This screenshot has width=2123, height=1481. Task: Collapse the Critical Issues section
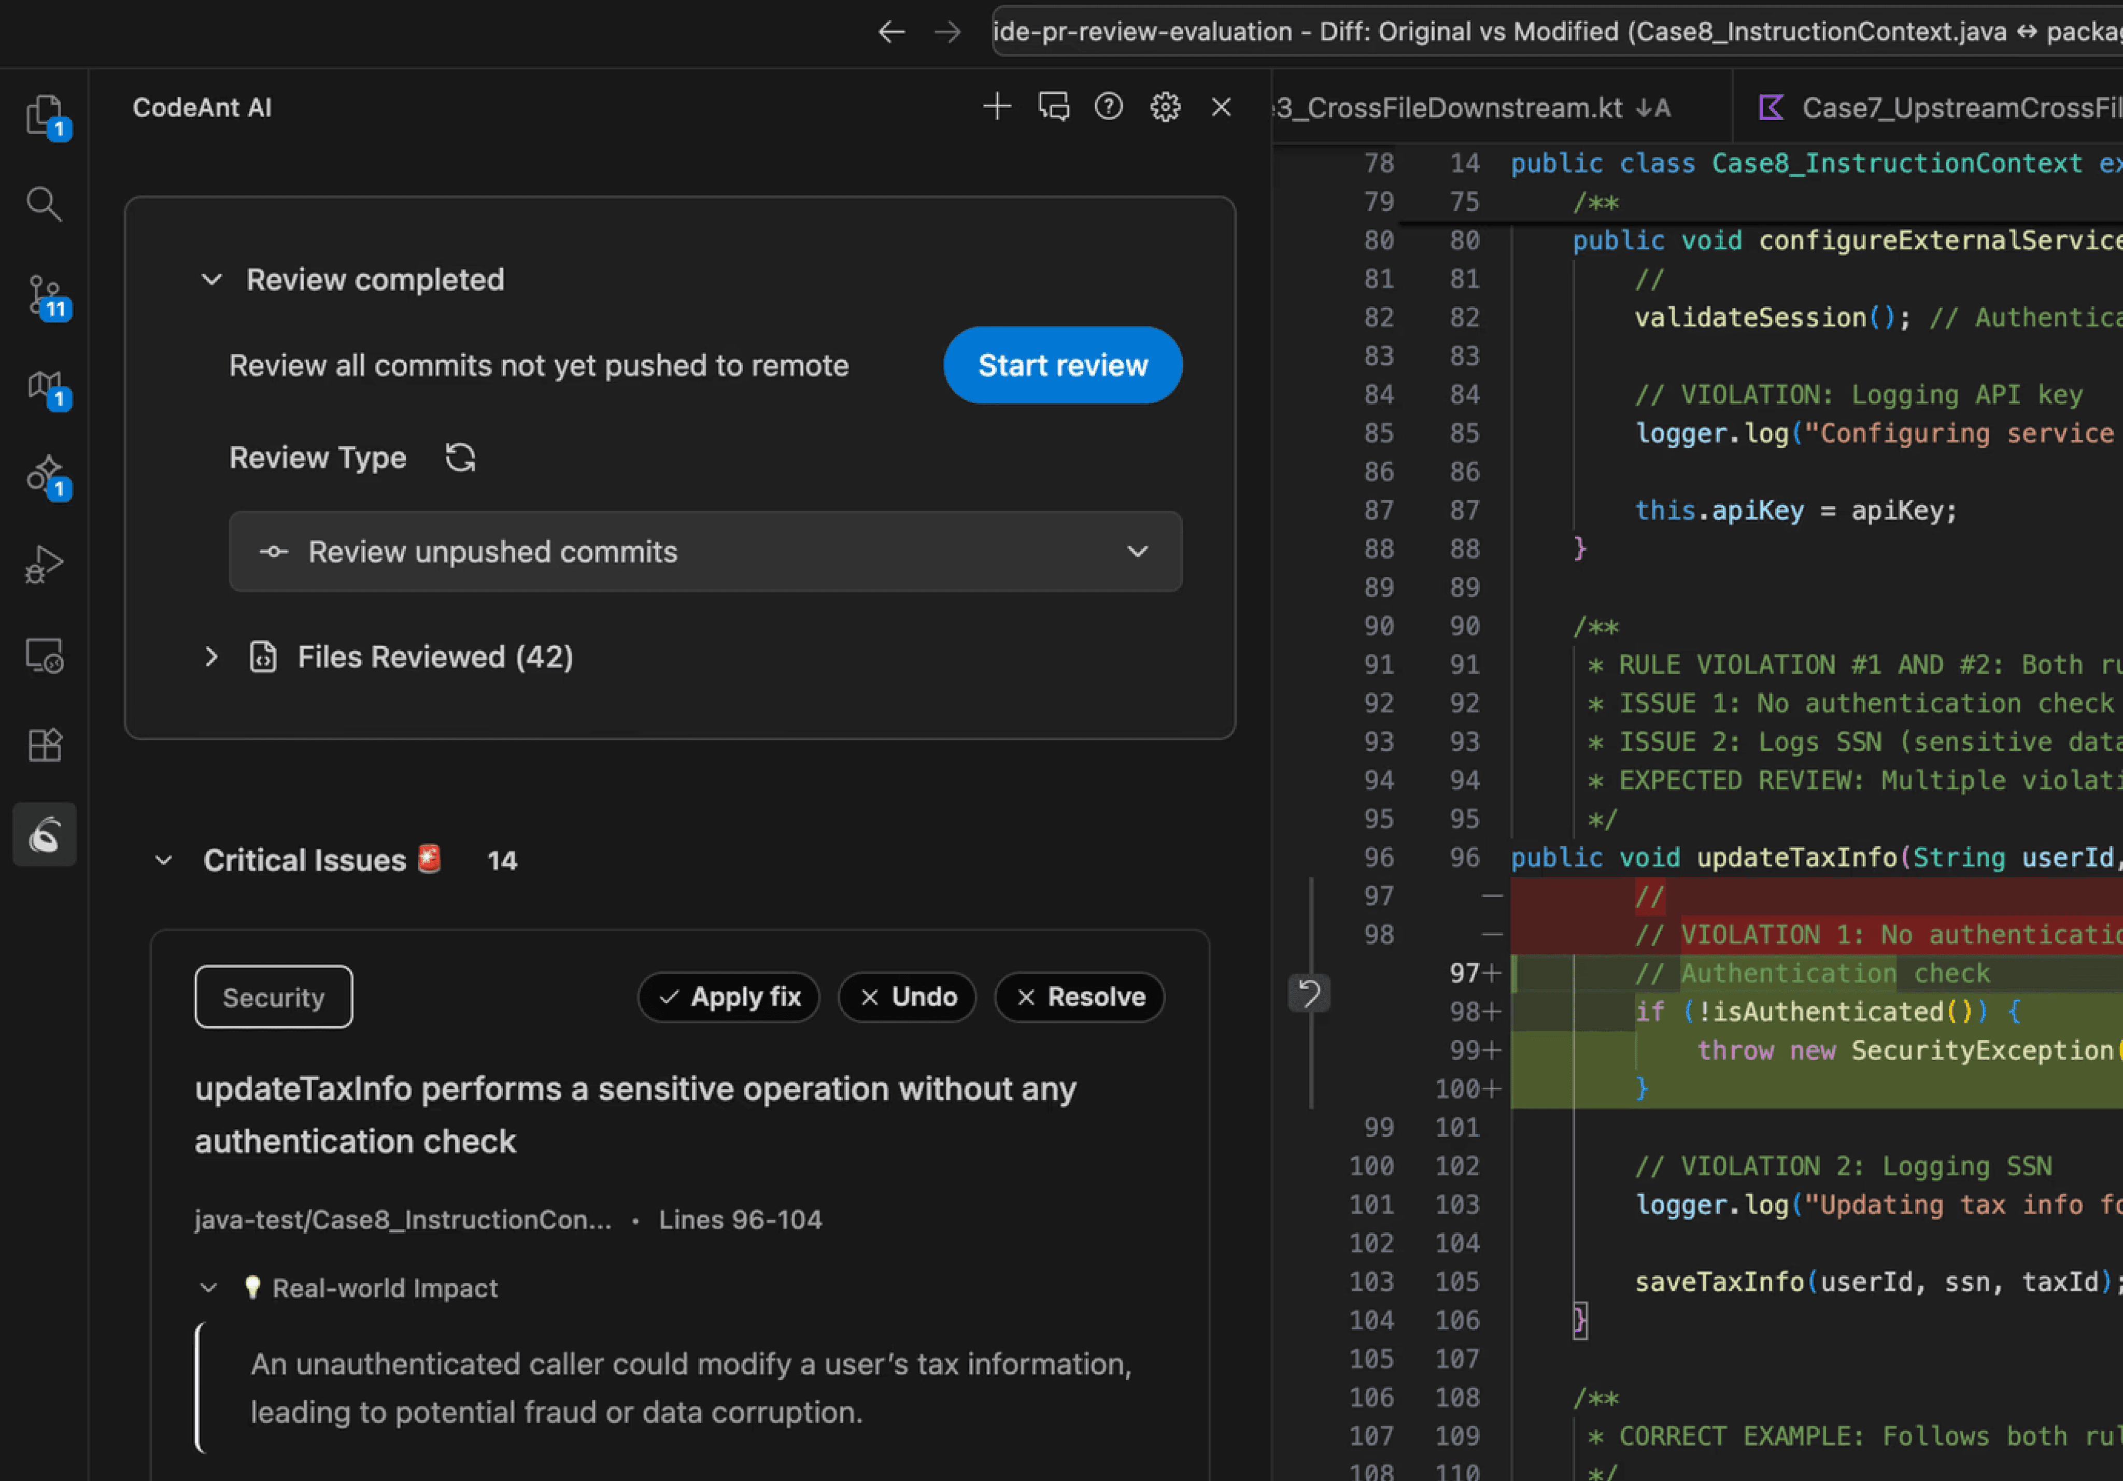click(x=164, y=861)
